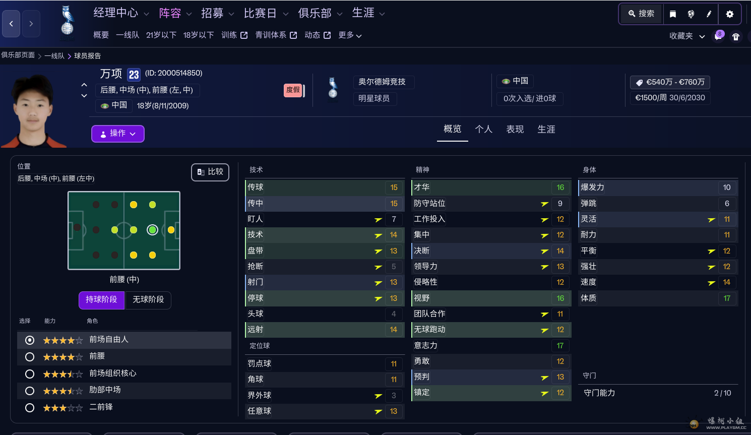751x435 pixels.
Task: Select the pencil editing icon
Action: tap(709, 14)
